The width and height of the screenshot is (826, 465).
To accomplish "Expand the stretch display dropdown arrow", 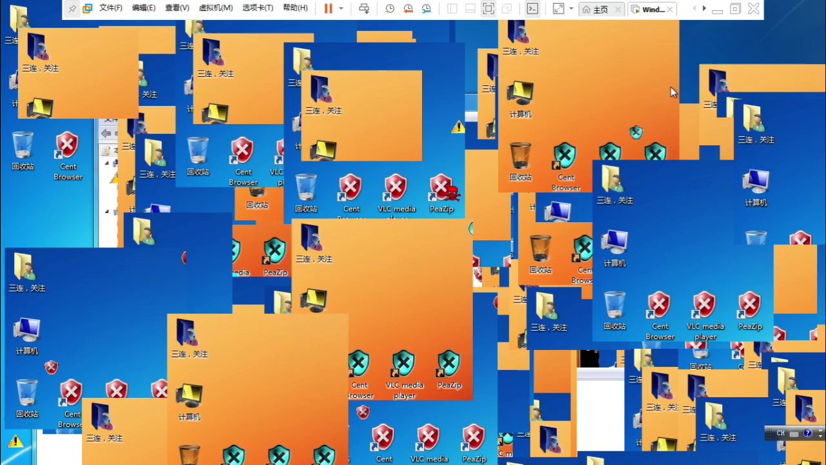I will click(x=571, y=8).
